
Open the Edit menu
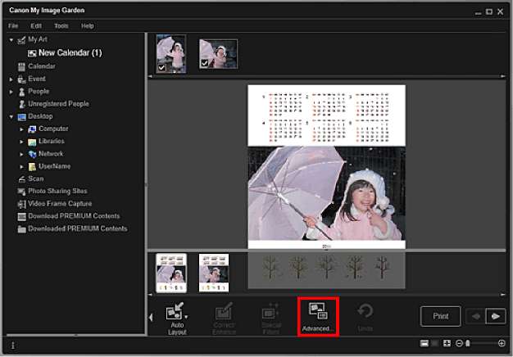point(36,26)
